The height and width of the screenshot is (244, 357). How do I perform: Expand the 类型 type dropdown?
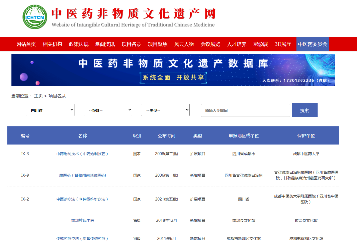coord(165,110)
